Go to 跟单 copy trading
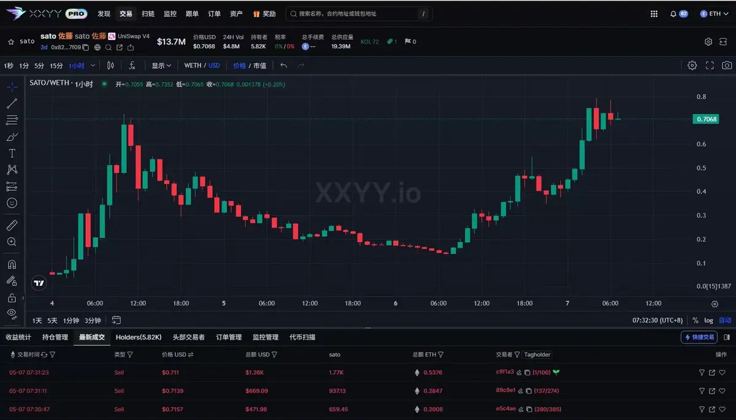736x420 pixels. point(192,13)
